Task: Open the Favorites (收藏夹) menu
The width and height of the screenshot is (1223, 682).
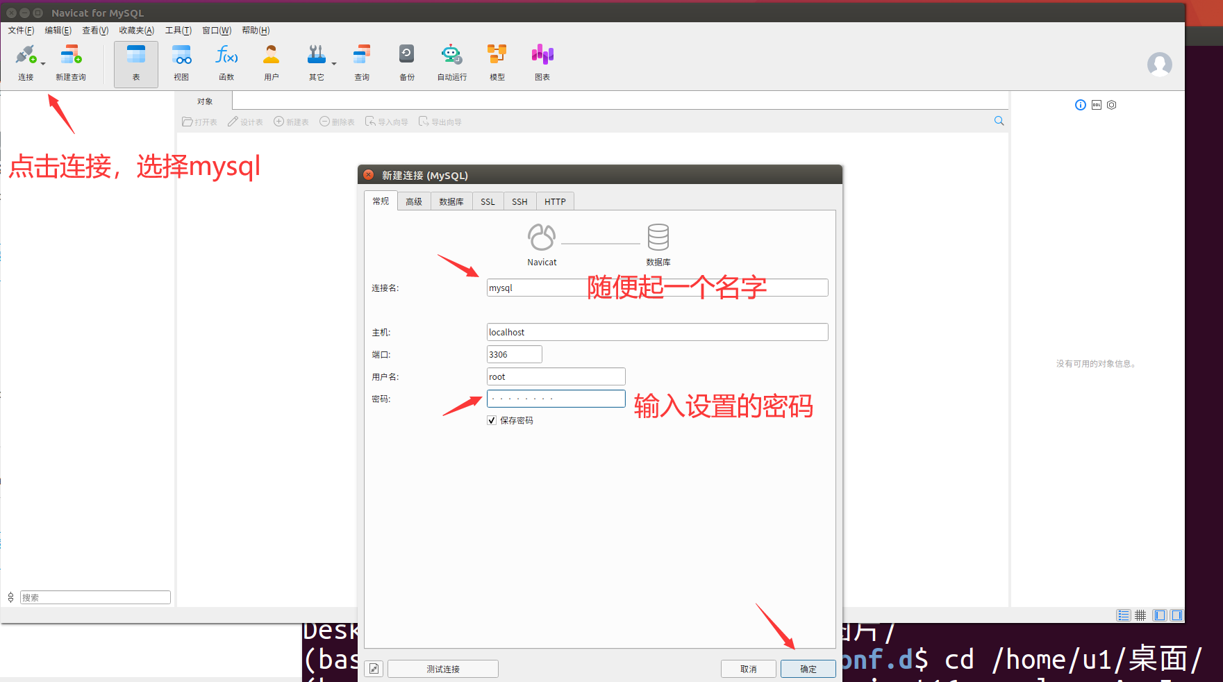Action: coord(137,31)
